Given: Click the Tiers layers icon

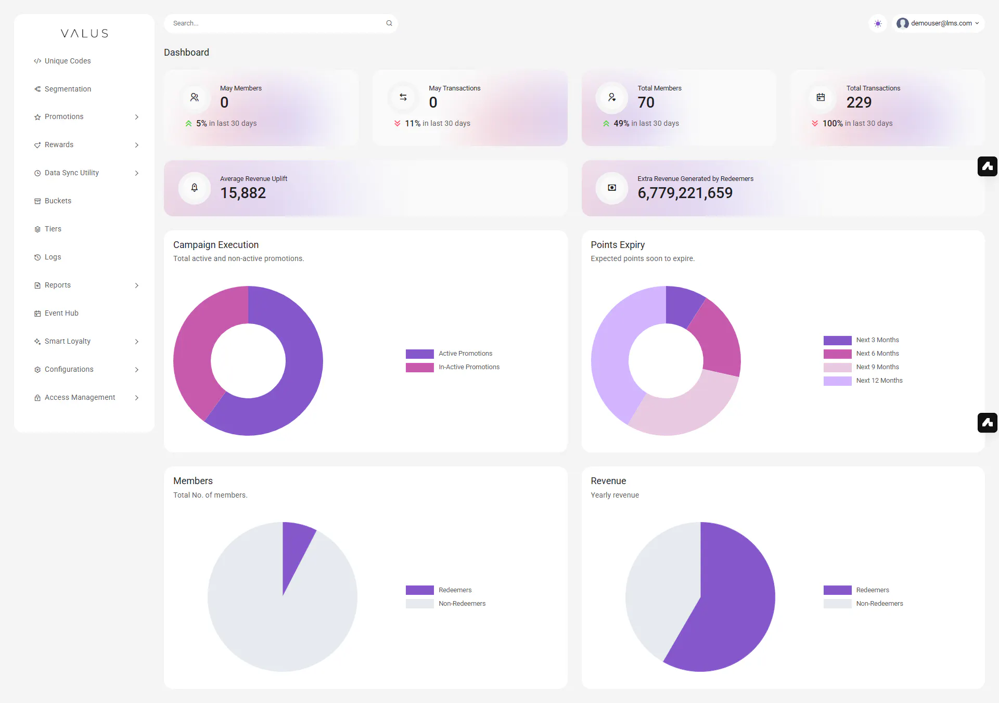Looking at the screenshot, I should [x=37, y=229].
